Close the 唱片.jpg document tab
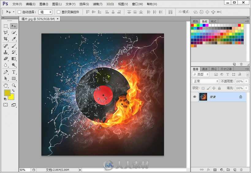The height and width of the screenshot is (173, 251). (58, 19)
